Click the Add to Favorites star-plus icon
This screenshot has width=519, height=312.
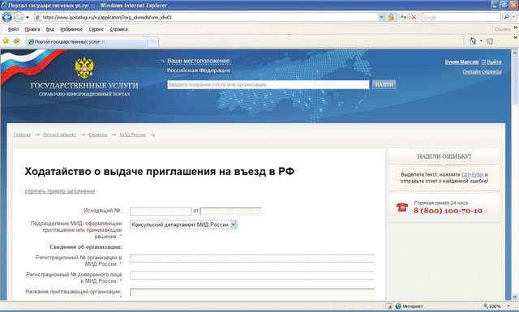17,41
